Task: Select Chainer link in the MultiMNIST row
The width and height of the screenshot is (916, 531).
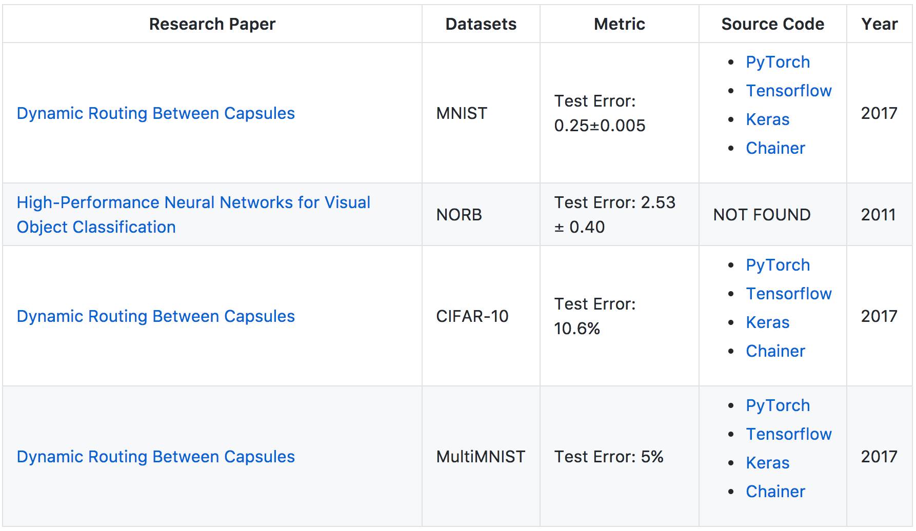Action: click(775, 492)
